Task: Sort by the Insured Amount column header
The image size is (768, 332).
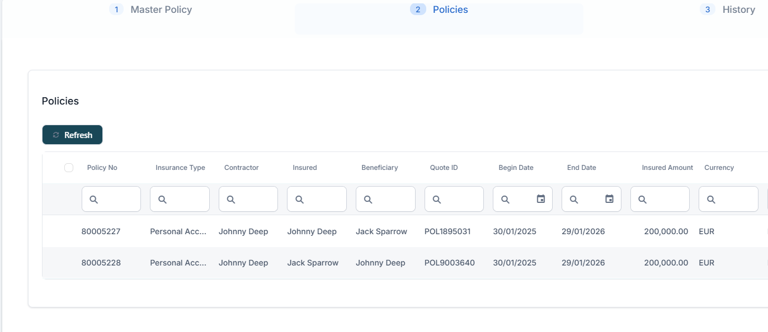Action: tap(667, 168)
